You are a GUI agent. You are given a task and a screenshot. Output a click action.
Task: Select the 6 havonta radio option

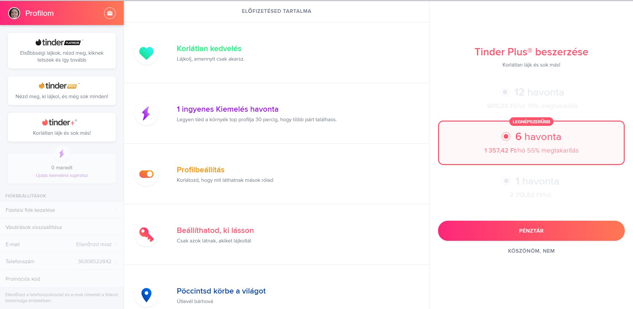coord(506,136)
